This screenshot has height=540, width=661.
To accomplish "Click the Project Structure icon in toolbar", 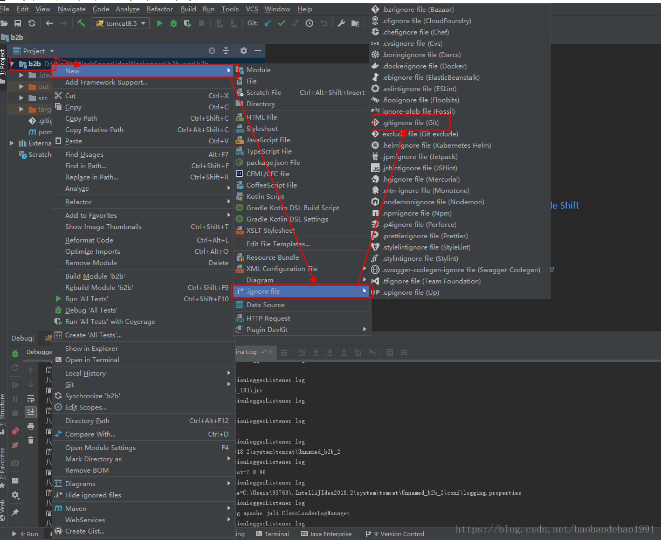I will [355, 23].
